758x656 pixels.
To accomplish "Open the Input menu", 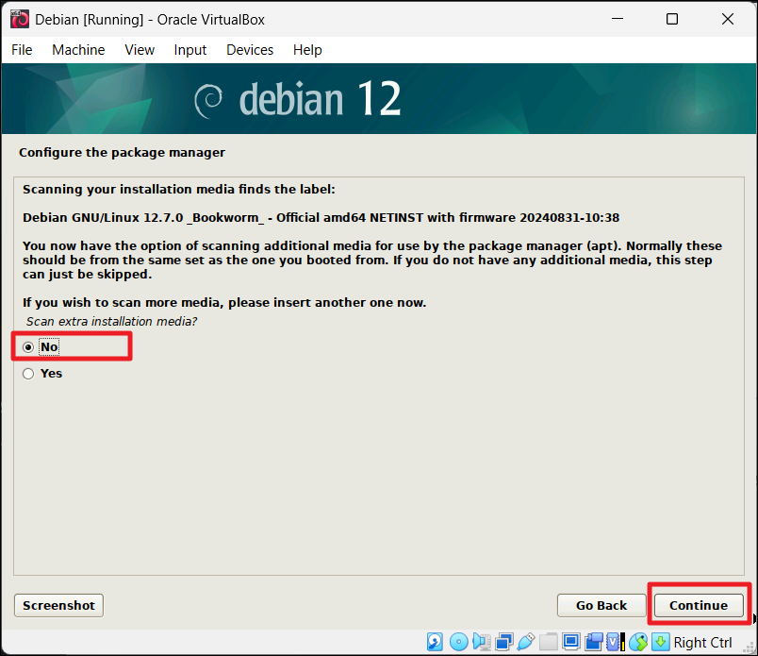I will (x=189, y=50).
